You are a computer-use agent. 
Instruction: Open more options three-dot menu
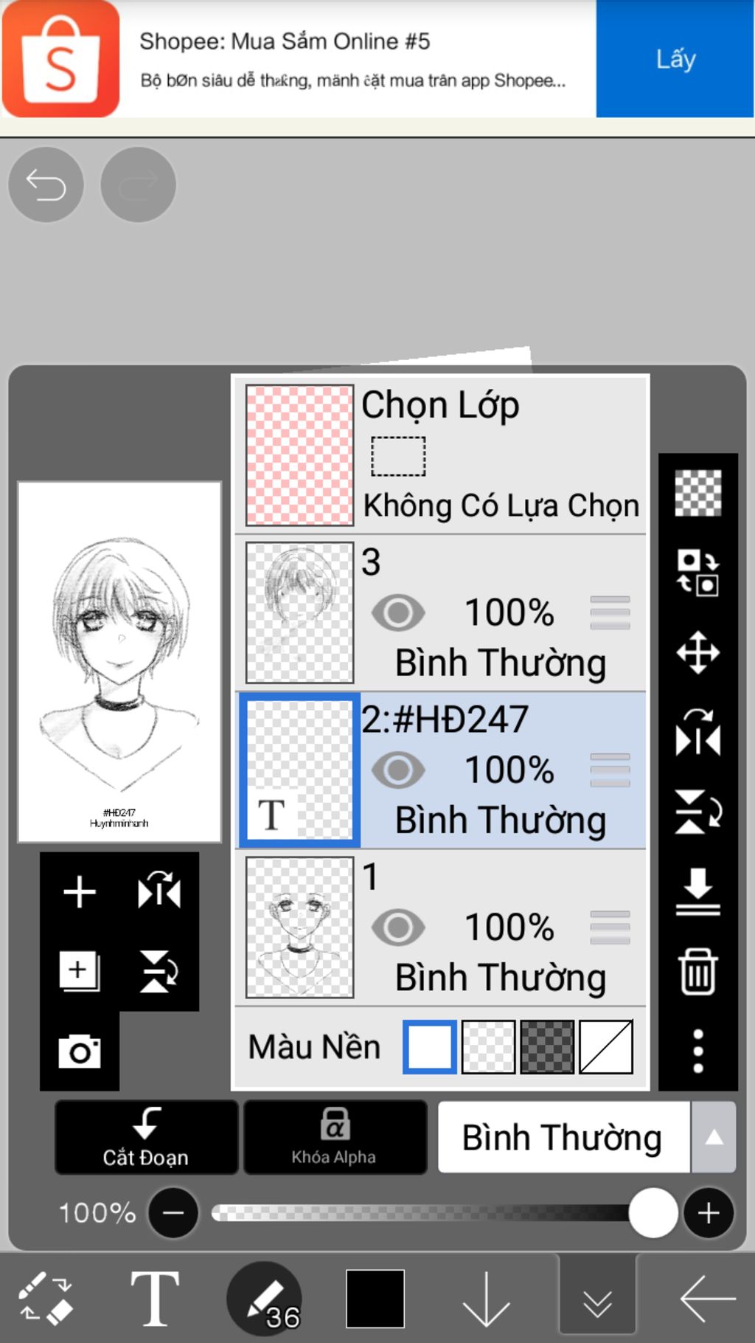coord(697,1051)
